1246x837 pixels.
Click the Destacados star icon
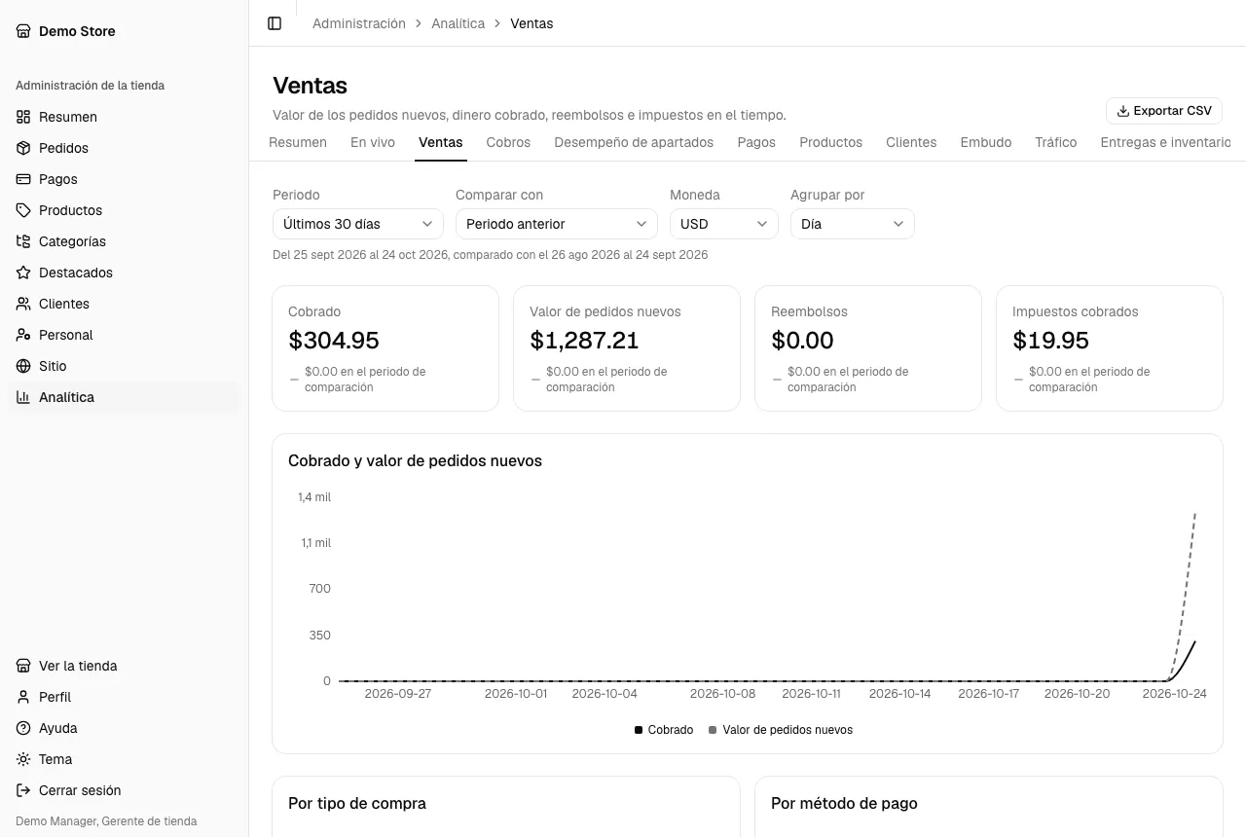23,273
